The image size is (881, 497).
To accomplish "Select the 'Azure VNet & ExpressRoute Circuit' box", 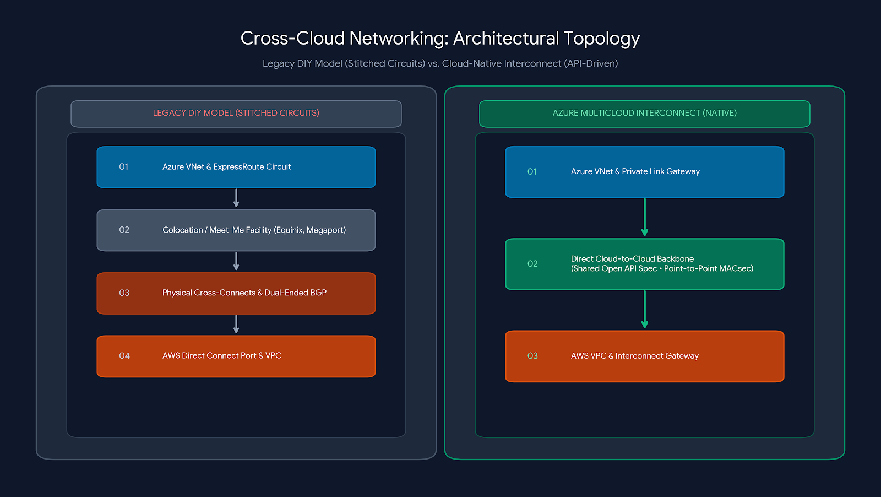I will pyautogui.click(x=236, y=167).
